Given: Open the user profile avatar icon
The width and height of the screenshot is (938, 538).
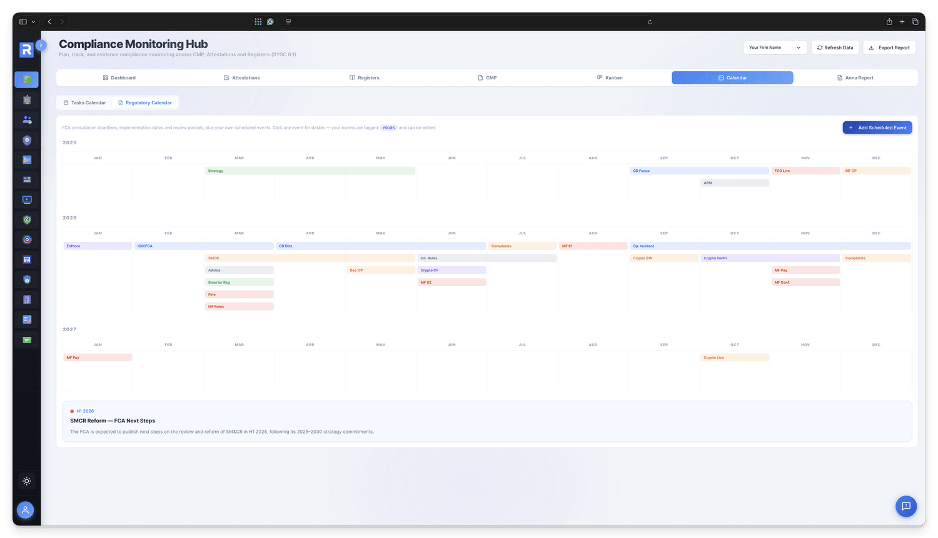Looking at the screenshot, I should tap(26, 511).
